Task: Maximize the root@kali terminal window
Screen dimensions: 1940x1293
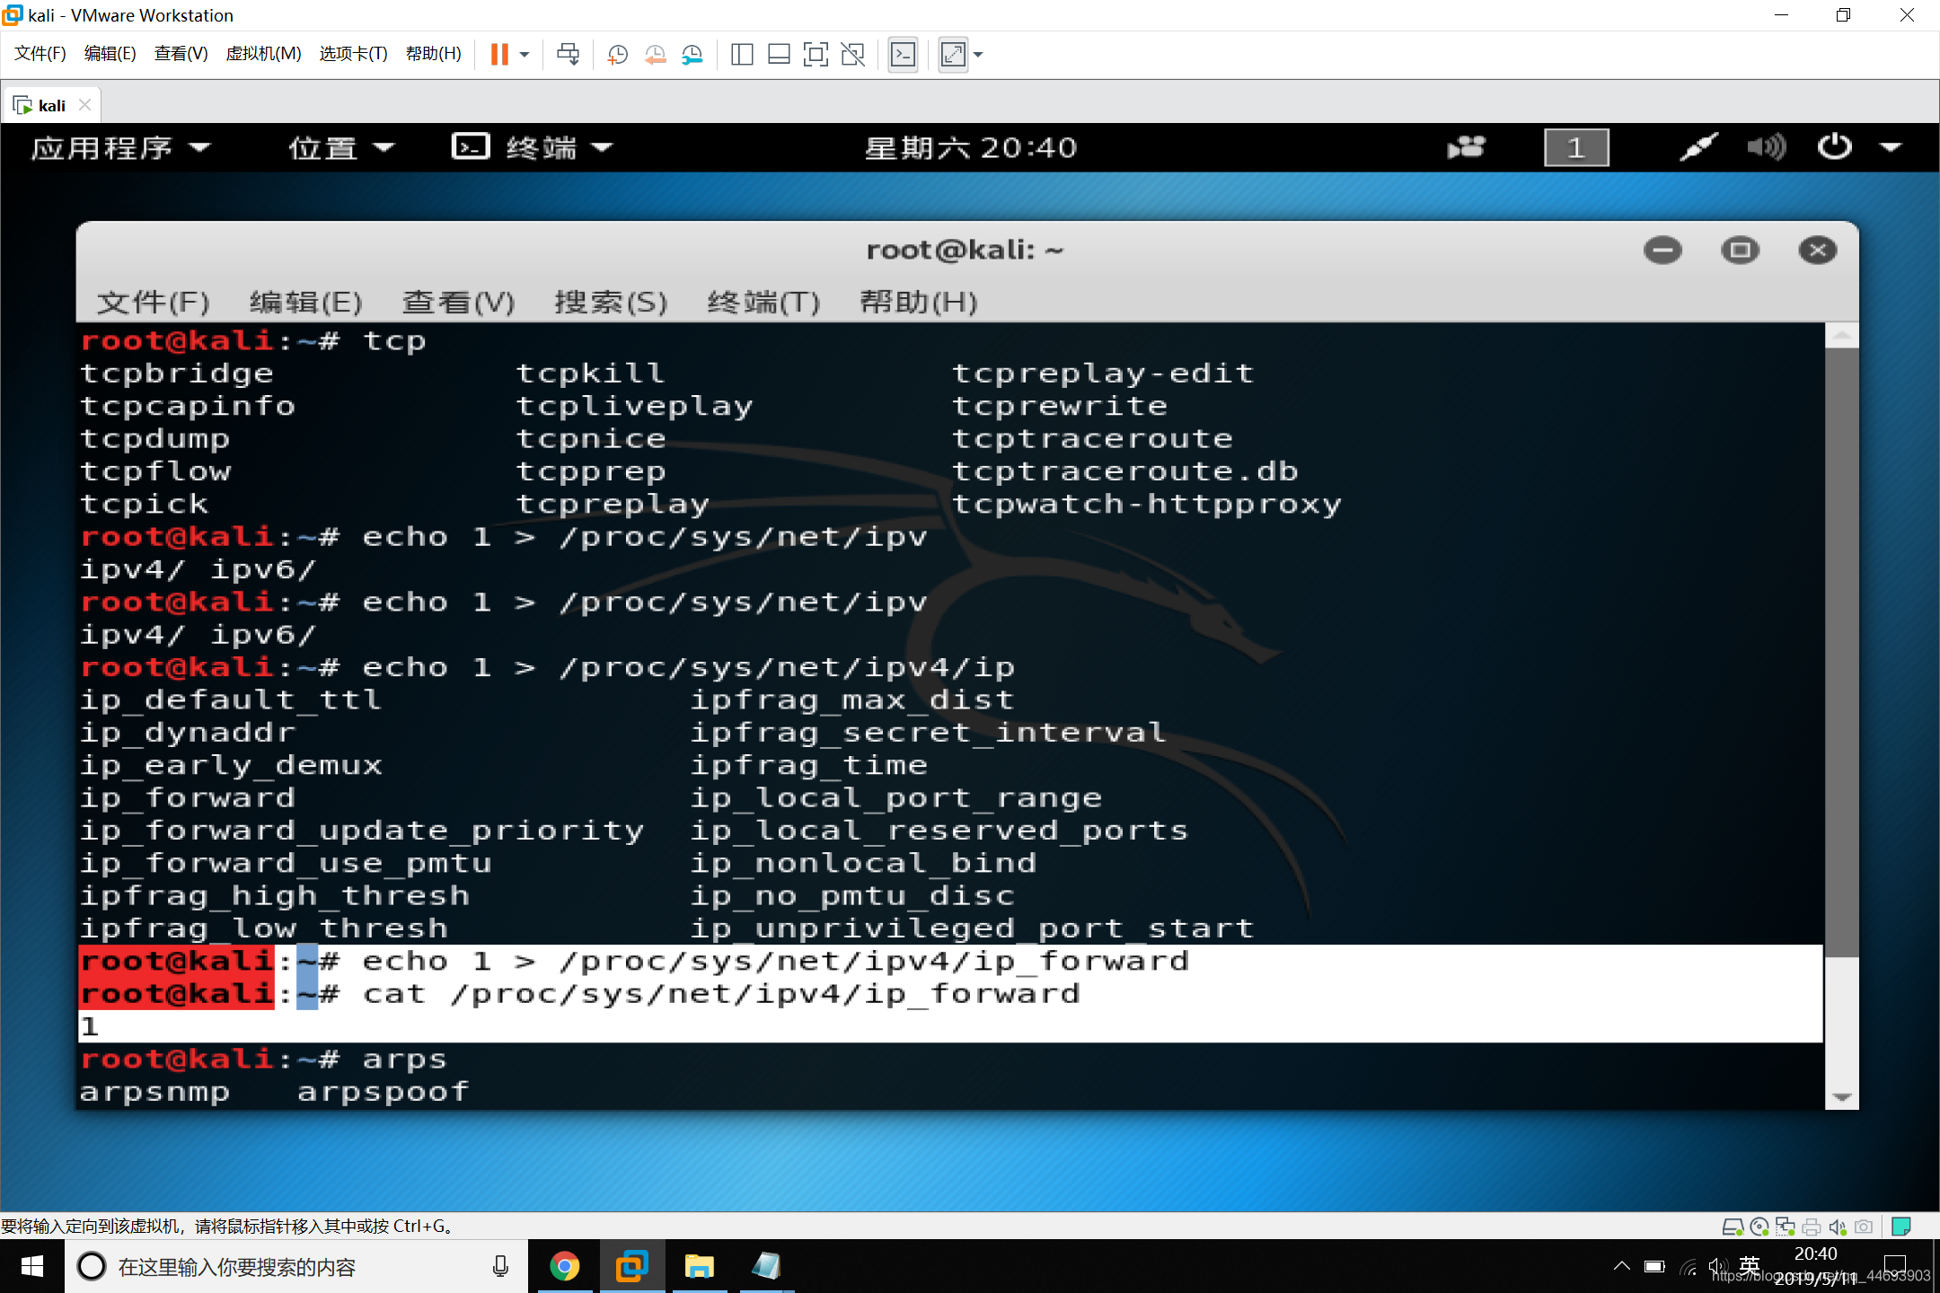Action: click(1740, 251)
